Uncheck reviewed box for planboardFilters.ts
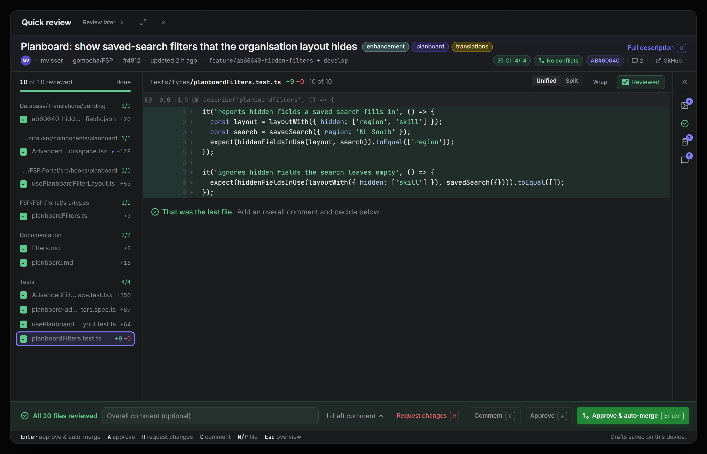This screenshot has width=707, height=454. click(x=23, y=216)
